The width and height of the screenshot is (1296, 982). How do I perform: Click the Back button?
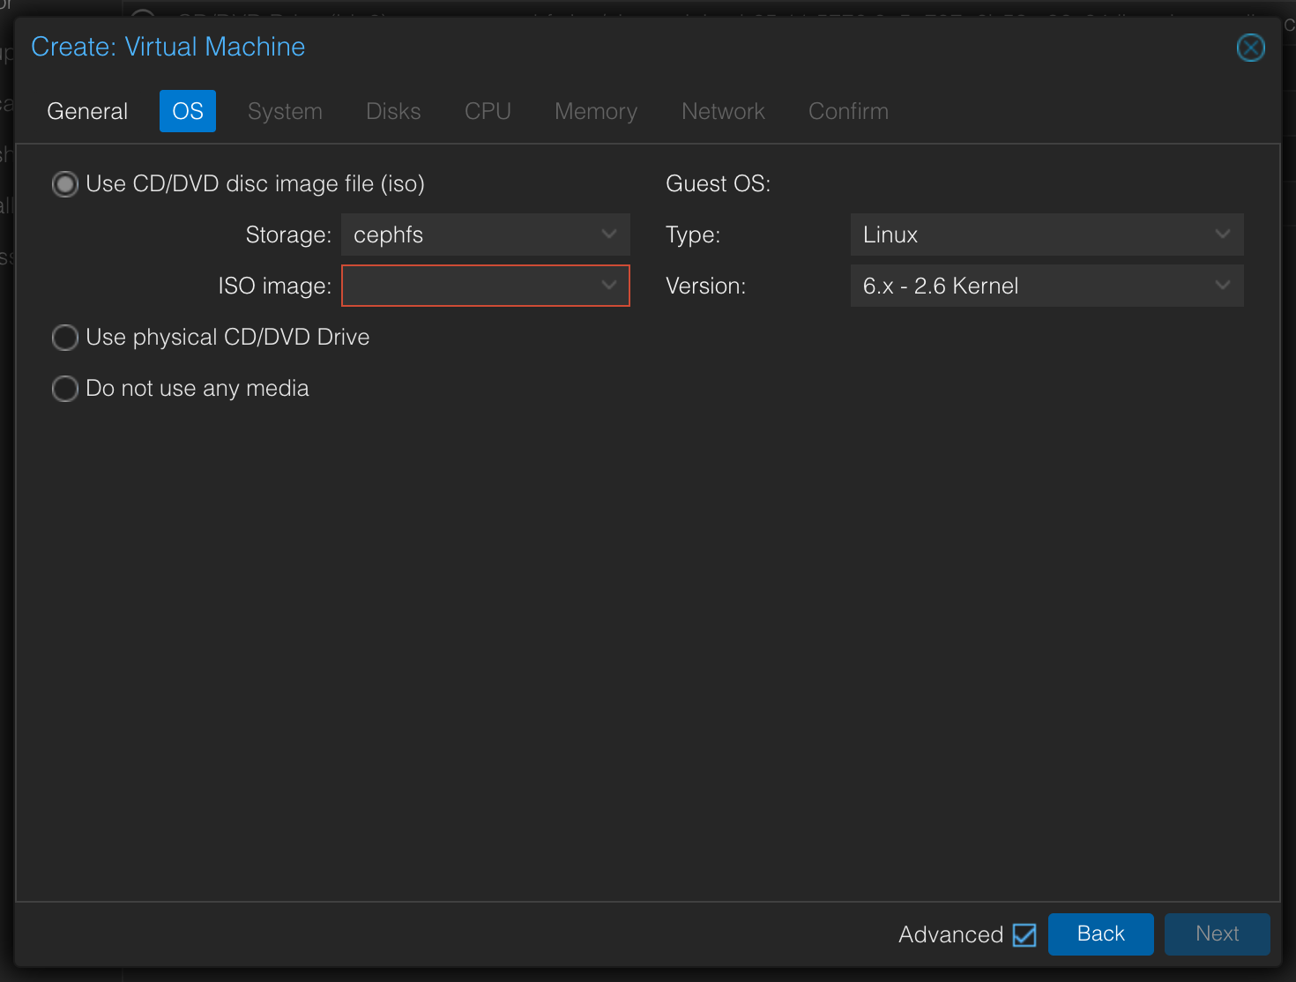pyautogui.click(x=1100, y=934)
